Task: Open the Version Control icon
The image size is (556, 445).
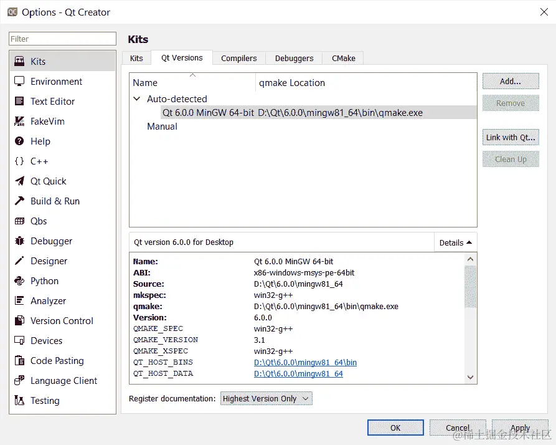Action: coord(19,321)
